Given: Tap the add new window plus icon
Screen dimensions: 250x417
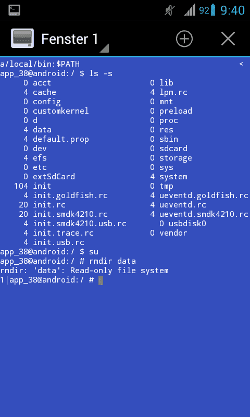Looking at the screenshot, I should pyautogui.click(x=184, y=39).
